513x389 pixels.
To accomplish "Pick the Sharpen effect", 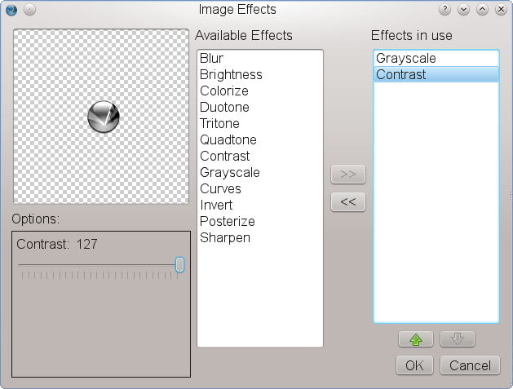I will pyautogui.click(x=224, y=238).
